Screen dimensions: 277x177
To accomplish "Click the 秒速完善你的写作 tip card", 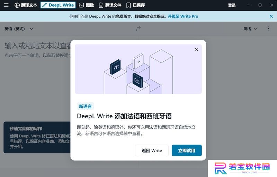I will [37, 137].
